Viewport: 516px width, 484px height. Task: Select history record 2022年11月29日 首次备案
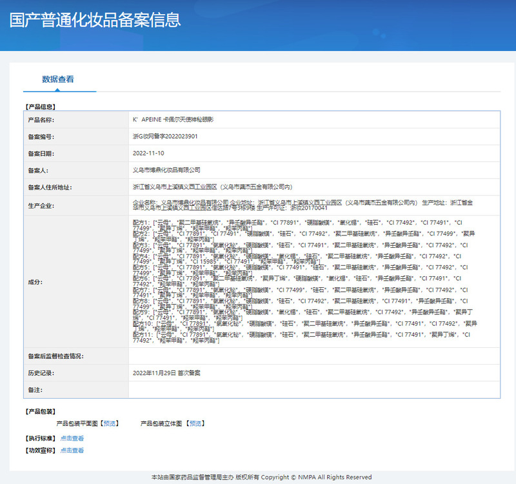(166, 373)
